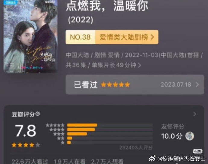The height and width of the screenshot is (164, 208).
Task: Tap the four-star icons under 7.8
Action: (x=26, y=145)
